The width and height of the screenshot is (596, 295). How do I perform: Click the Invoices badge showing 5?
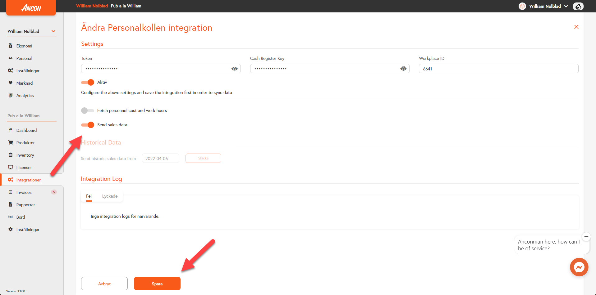click(x=54, y=192)
